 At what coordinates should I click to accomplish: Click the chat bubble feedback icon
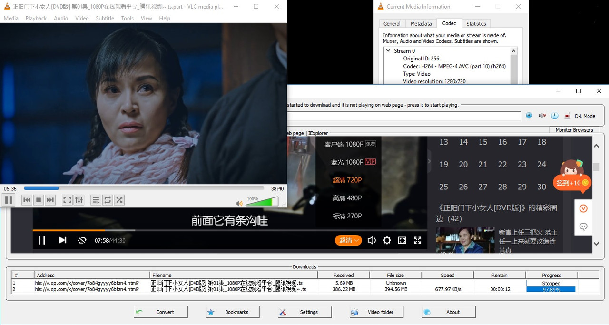(583, 227)
